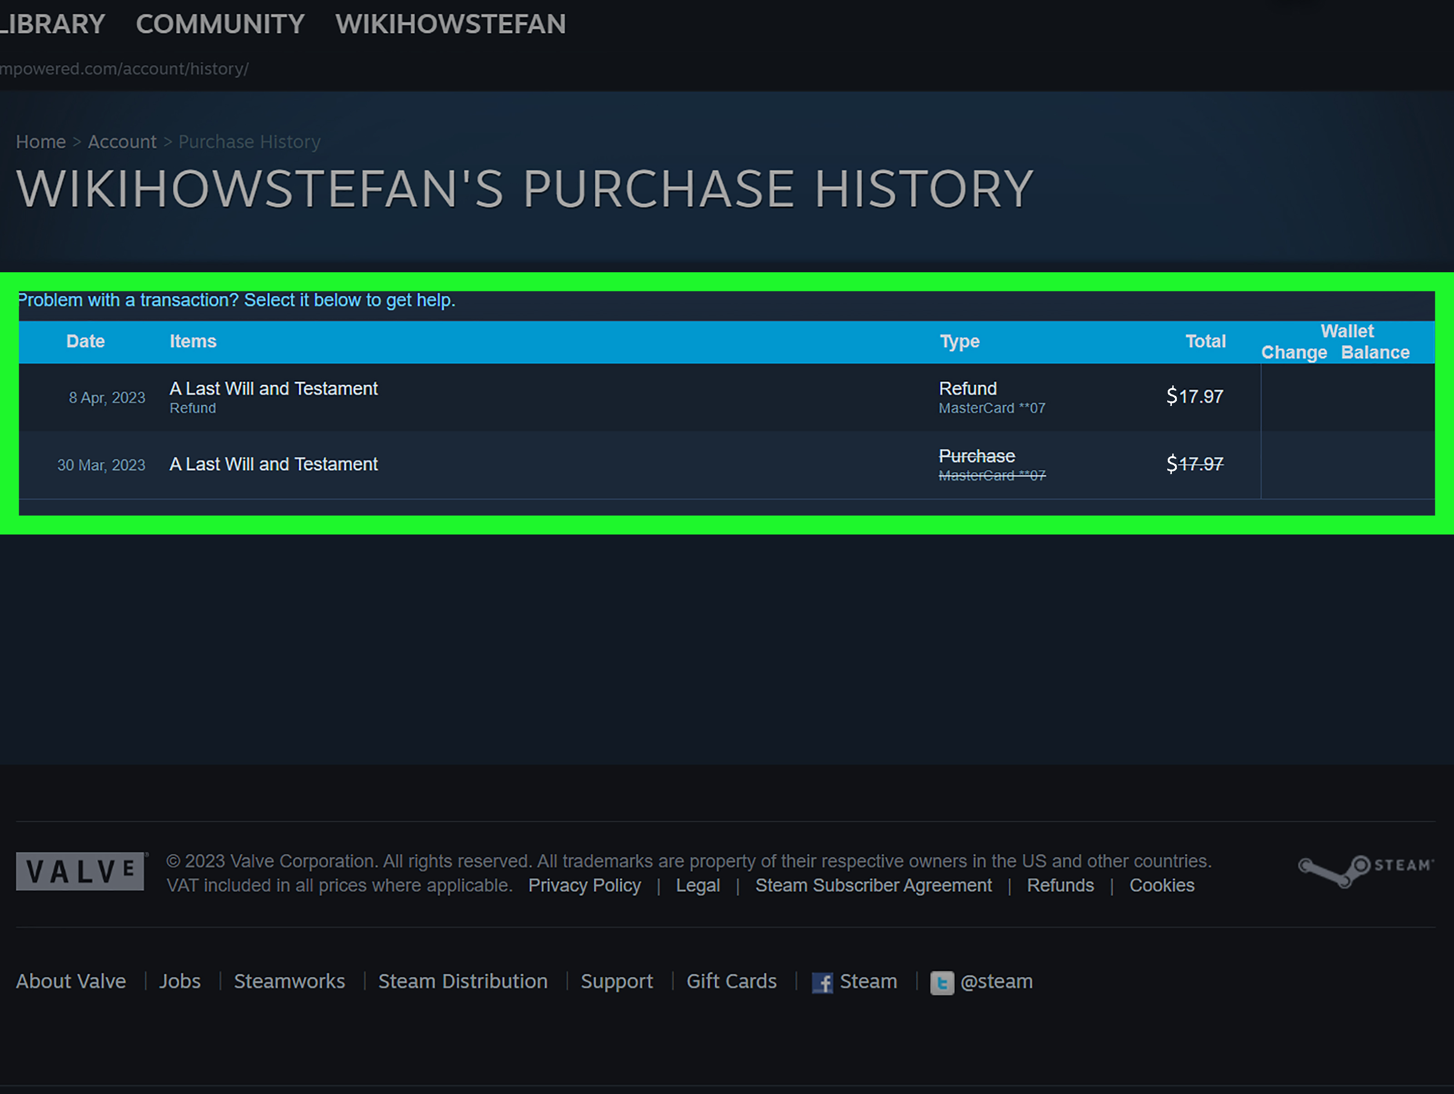Image resolution: width=1454 pixels, height=1094 pixels.
Task: Click the Valve logo
Action: tap(80, 871)
